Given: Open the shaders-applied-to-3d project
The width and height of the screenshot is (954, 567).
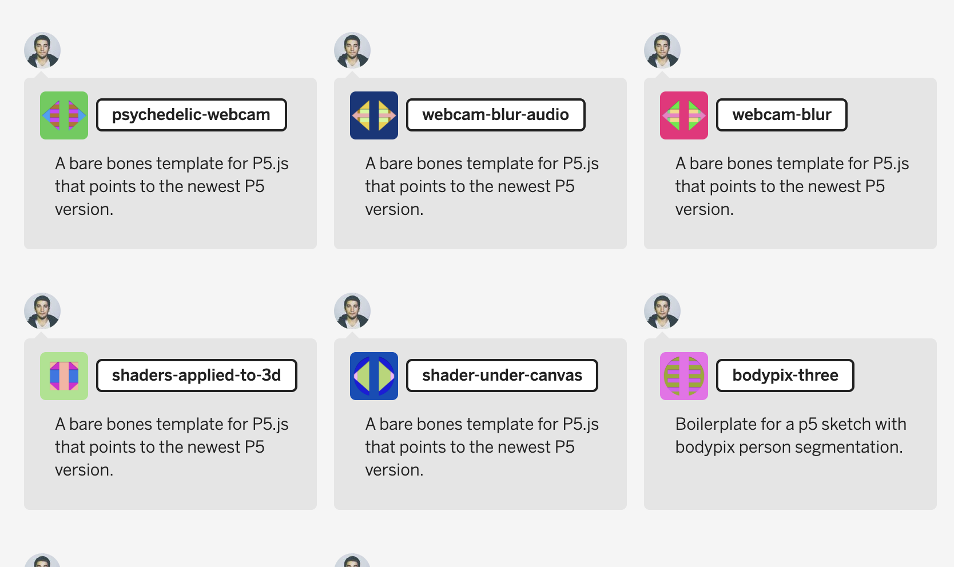Looking at the screenshot, I should [196, 375].
